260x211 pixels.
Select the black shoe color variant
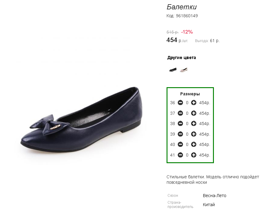173,70
